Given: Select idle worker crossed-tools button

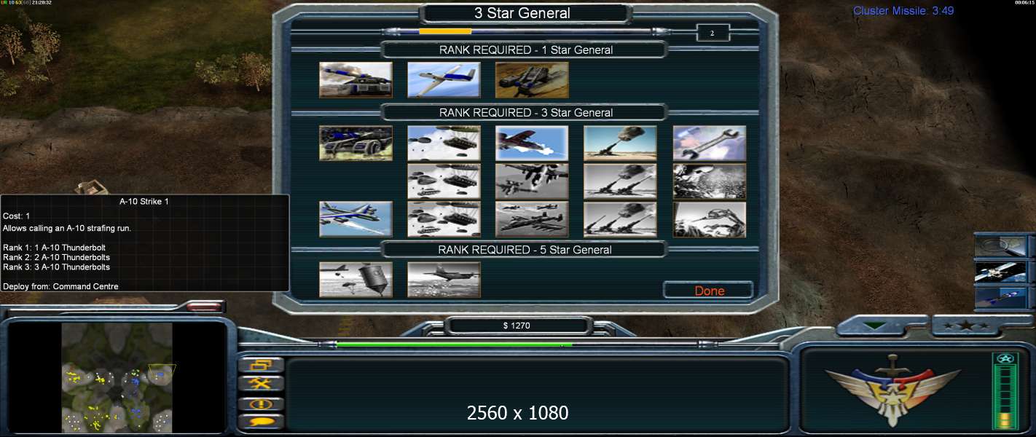Looking at the screenshot, I should point(261,384).
